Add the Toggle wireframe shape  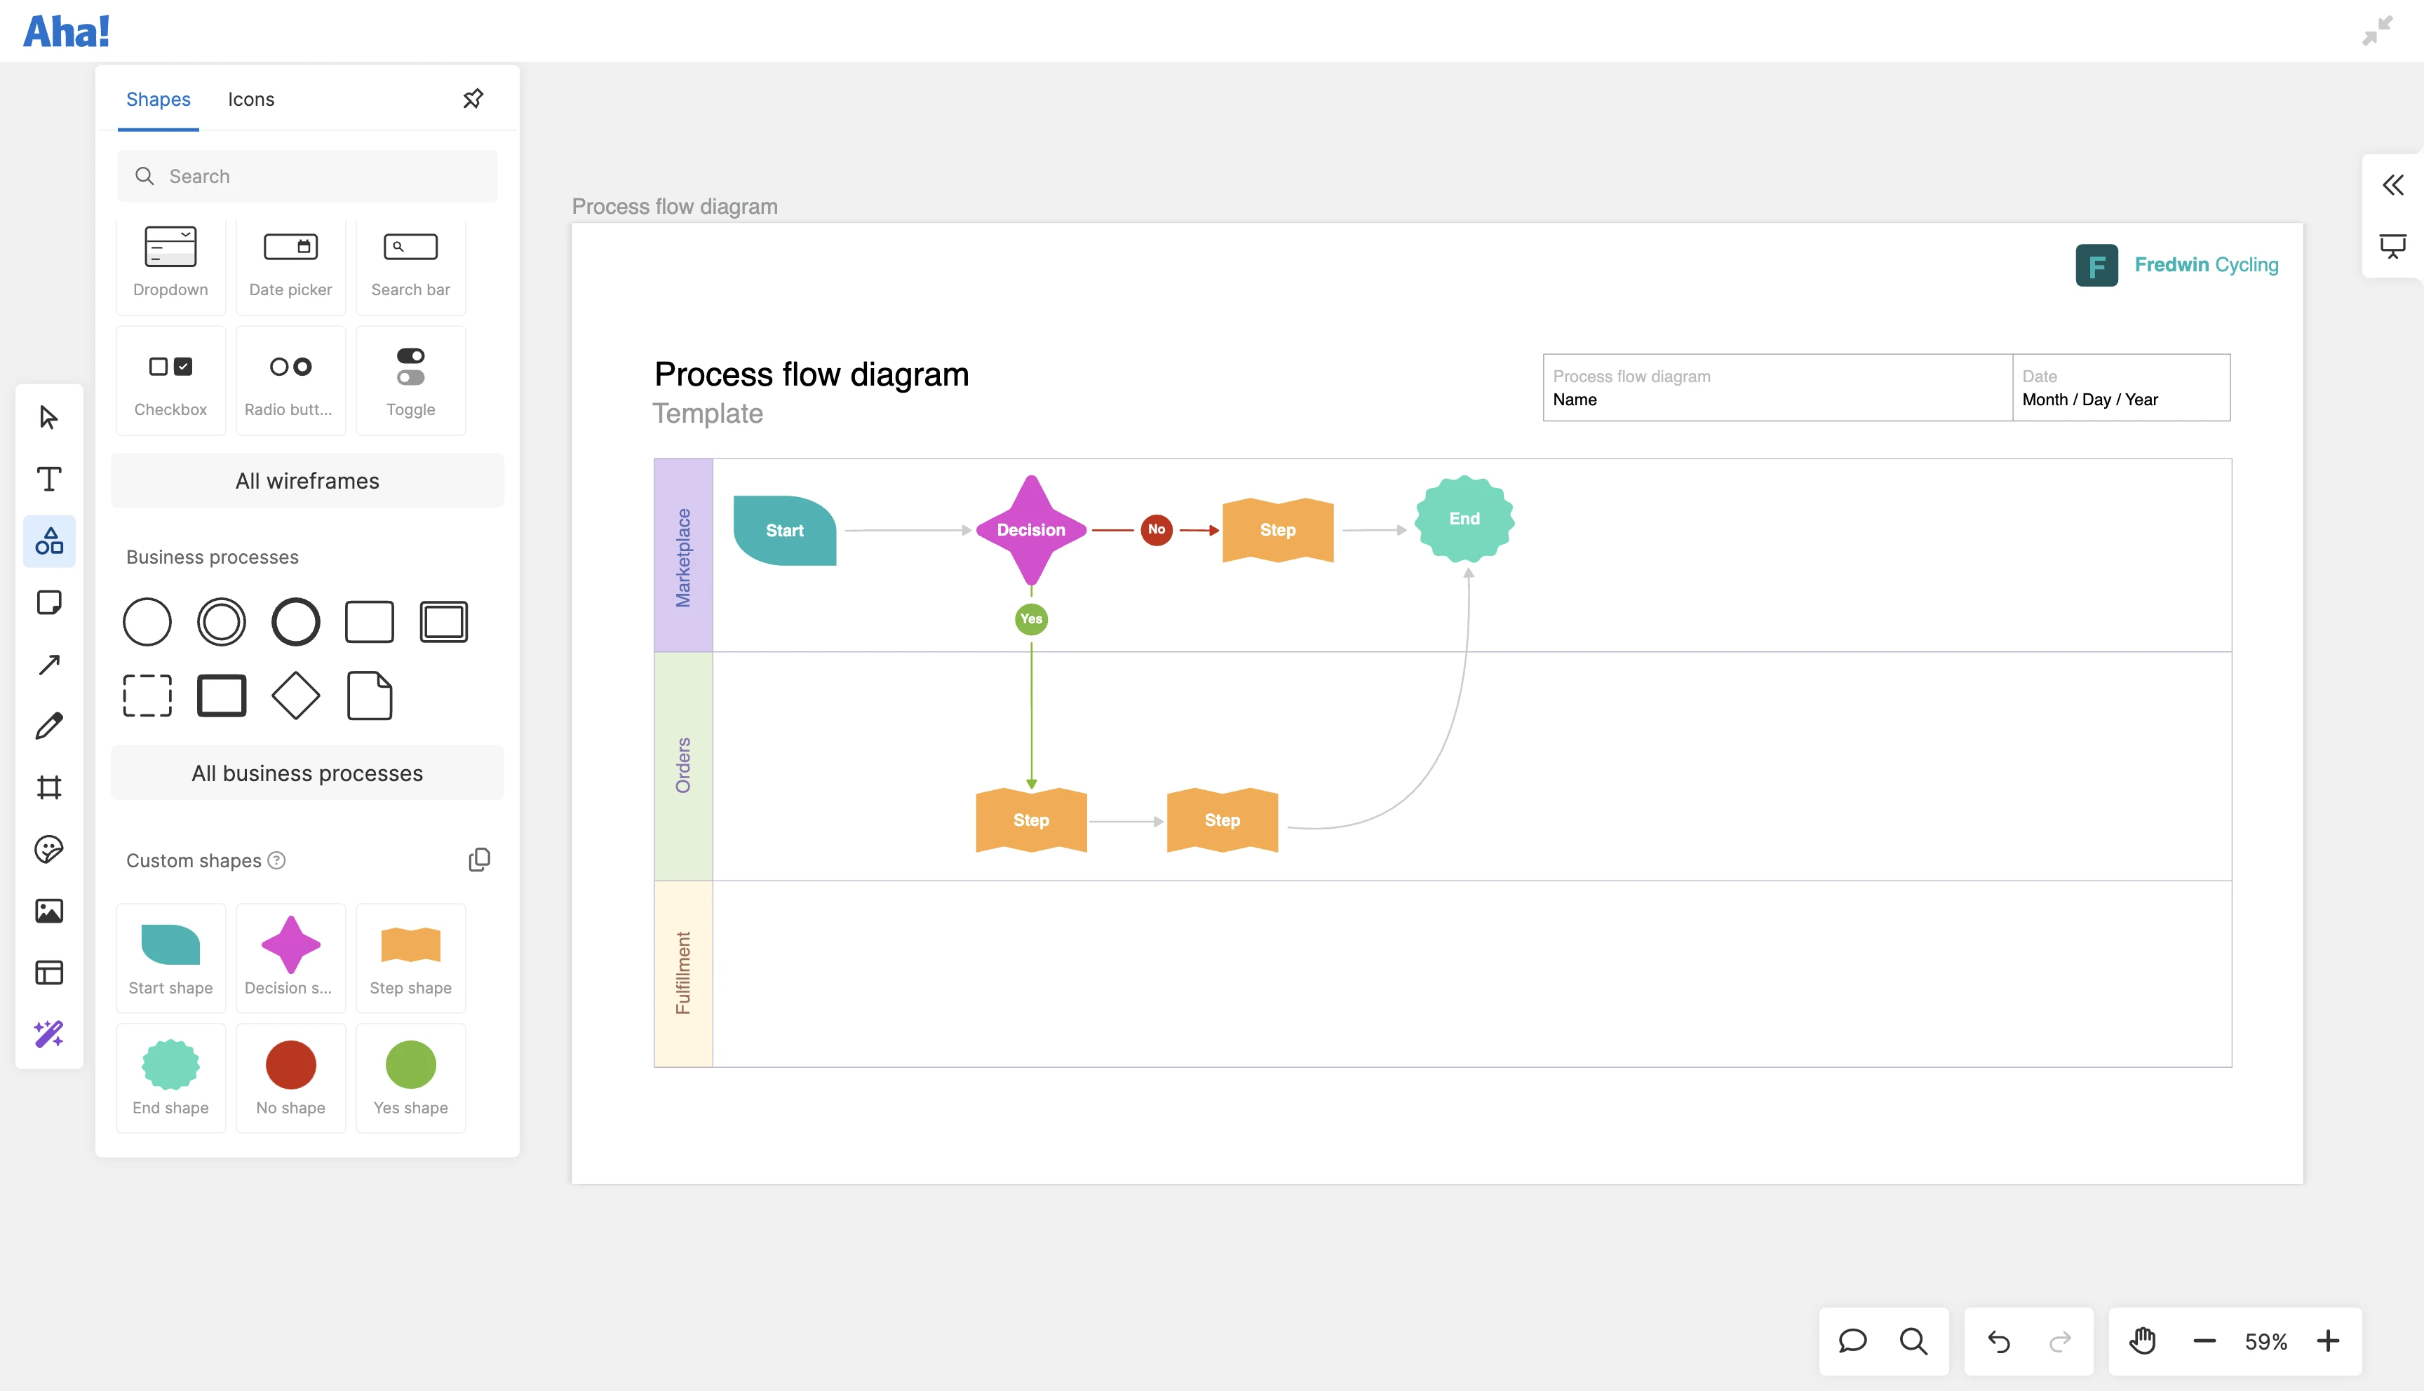coord(411,380)
